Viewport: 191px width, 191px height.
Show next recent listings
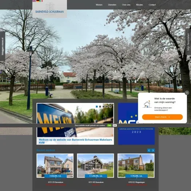153,150
